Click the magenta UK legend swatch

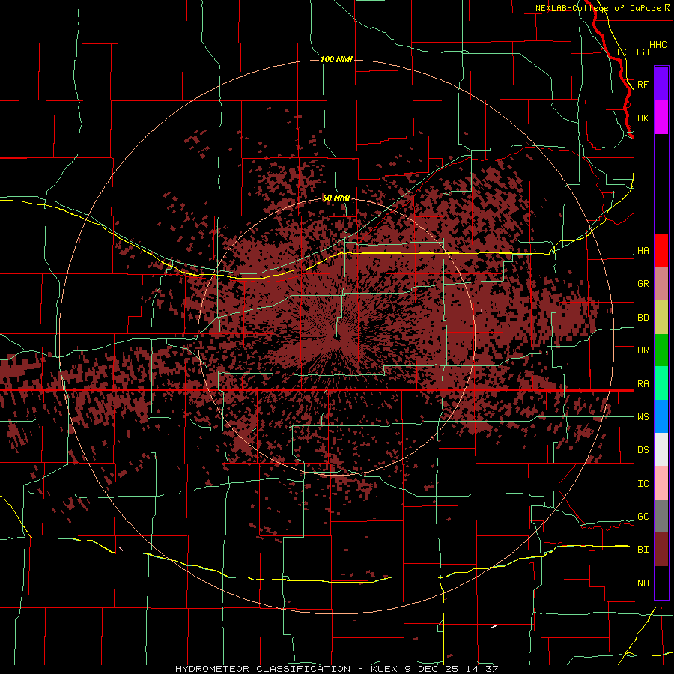661,118
